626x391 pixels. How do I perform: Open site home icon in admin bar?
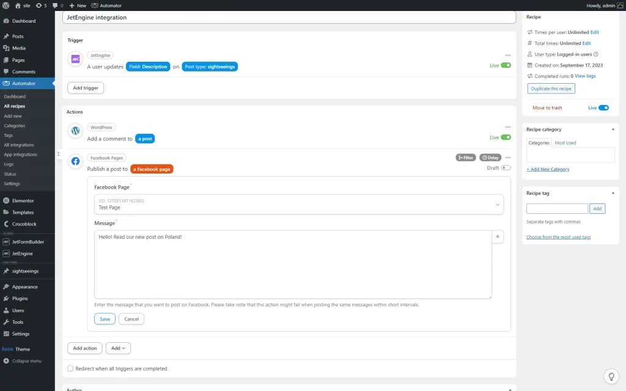(18, 5)
